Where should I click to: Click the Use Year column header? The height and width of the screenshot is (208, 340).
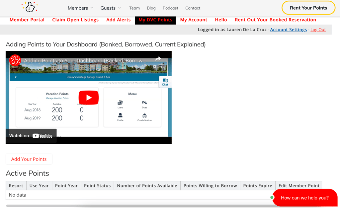coord(39,186)
